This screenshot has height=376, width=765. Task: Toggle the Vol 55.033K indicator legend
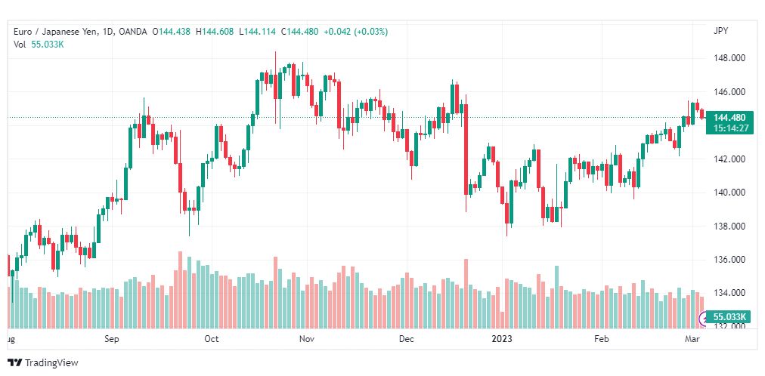[x=39, y=45]
